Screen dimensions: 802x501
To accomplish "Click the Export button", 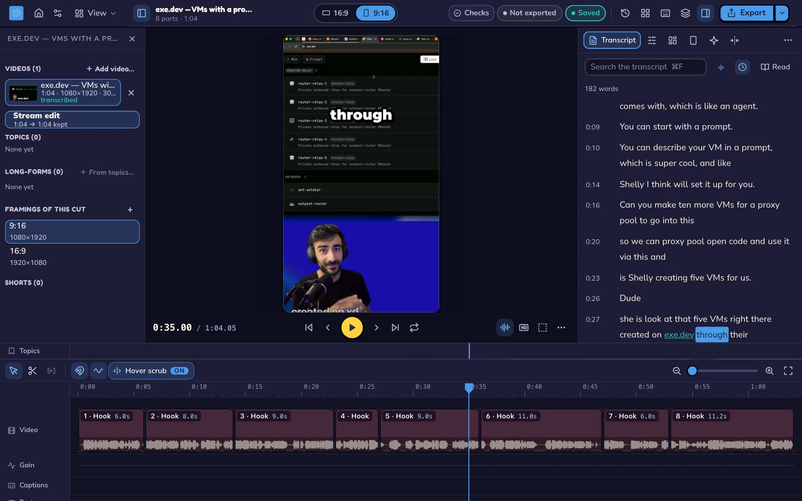I will [x=747, y=13].
